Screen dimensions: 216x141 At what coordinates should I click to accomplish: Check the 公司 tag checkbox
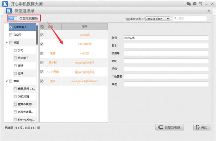point(15,50)
